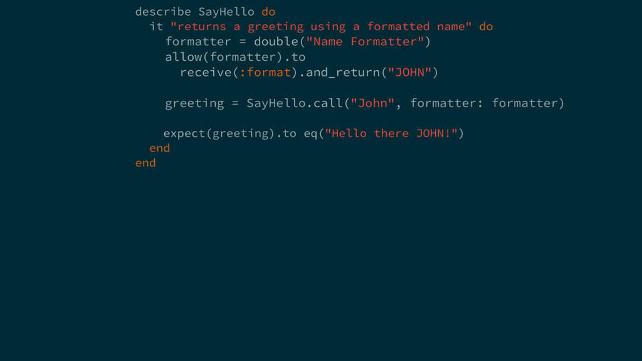The width and height of the screenshot is (642, 361).
Task: Click the "SayHello" class name after describe
Action: (x=226, y=12)
